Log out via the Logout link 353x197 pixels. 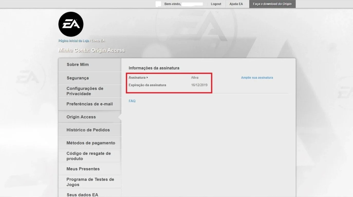(216, 4)
